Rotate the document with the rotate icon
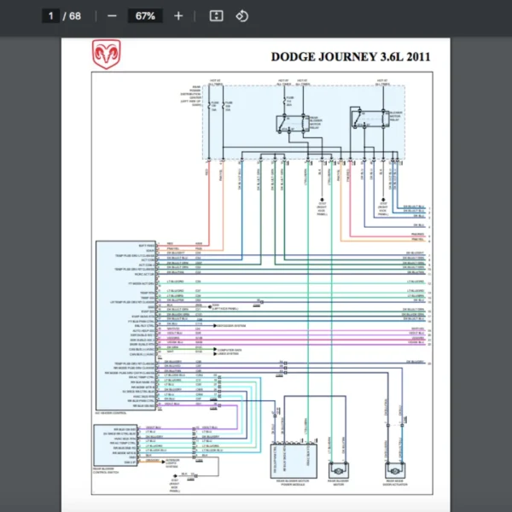 241,15
